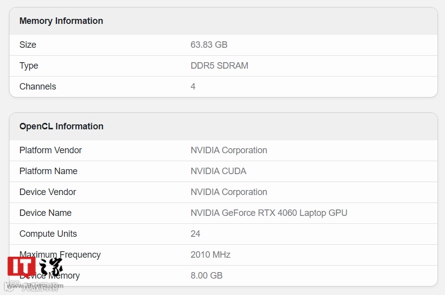Click the OpenCL Information section header

pos(61,126)
